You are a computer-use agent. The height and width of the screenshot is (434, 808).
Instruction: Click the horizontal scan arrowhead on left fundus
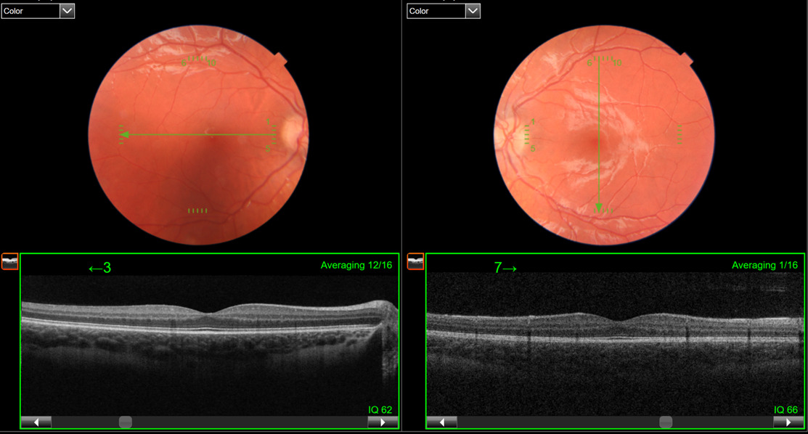click(125, 134)
